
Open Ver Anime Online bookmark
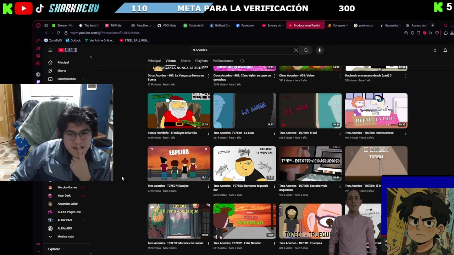click(99, 40)
